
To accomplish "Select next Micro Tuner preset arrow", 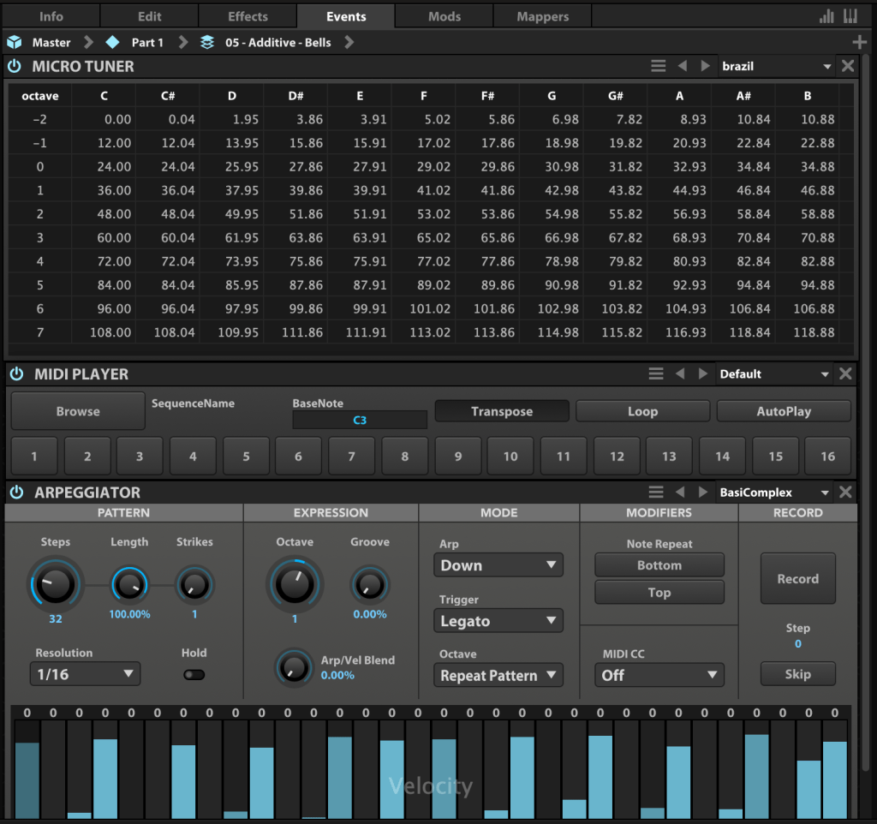I will [705, 66].
